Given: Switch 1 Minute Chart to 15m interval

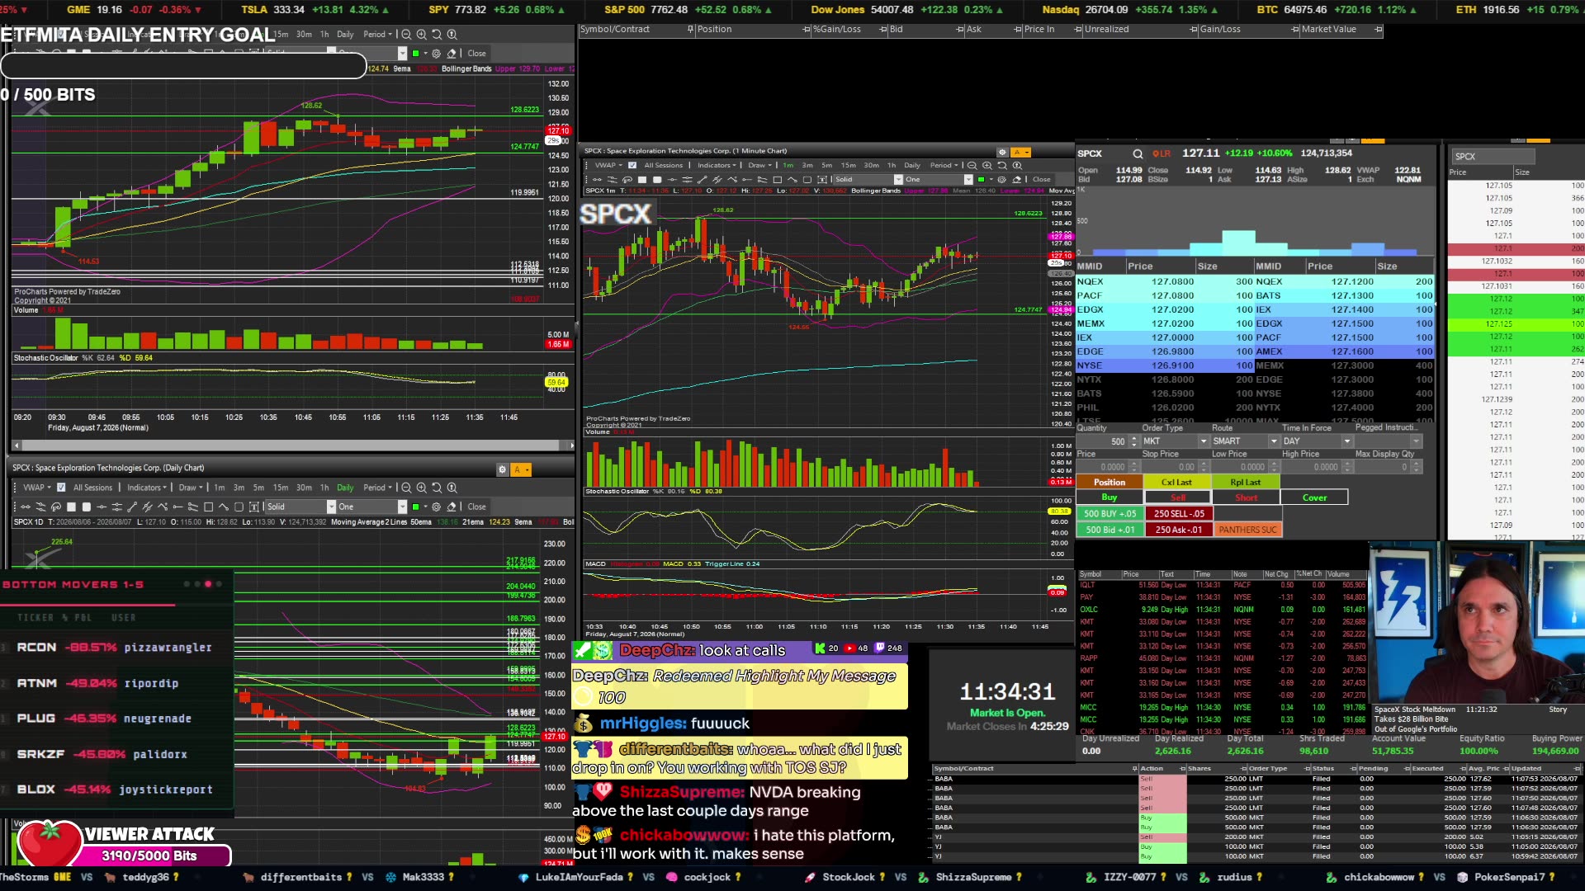Looking at the screenshot, I should click(x=849, y=165).
